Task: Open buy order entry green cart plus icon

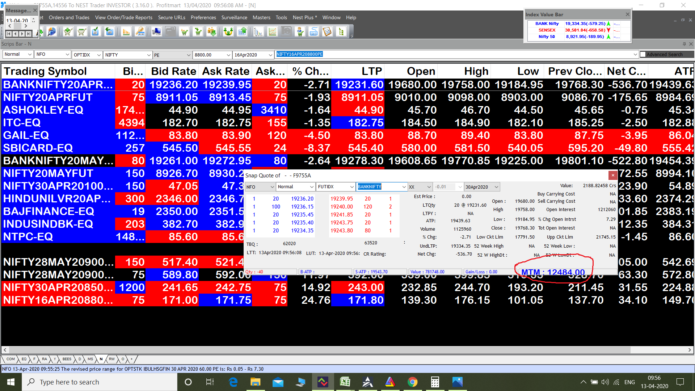Action: pyautogui.click(x=68, y=32)
